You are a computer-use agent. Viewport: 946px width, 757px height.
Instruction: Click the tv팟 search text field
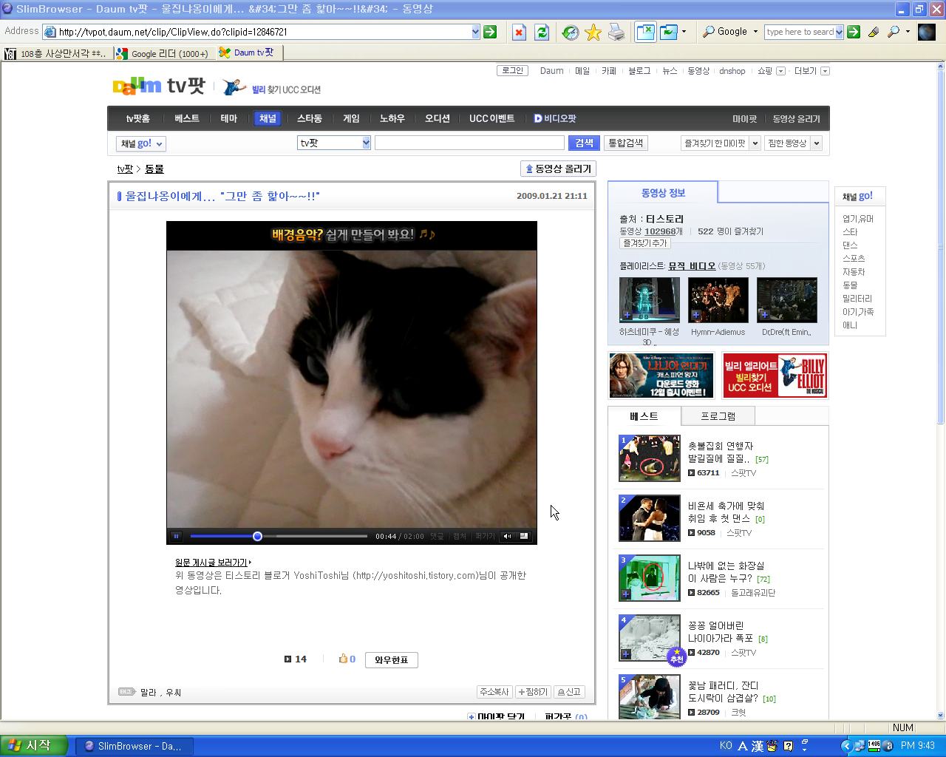469,143
